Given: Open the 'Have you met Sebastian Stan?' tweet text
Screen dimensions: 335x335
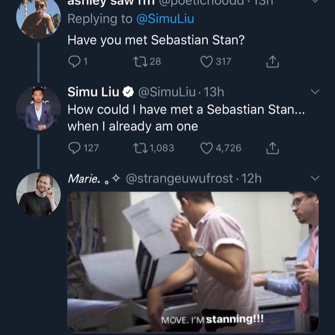Looking at the screenshot, I should [157, 40].
